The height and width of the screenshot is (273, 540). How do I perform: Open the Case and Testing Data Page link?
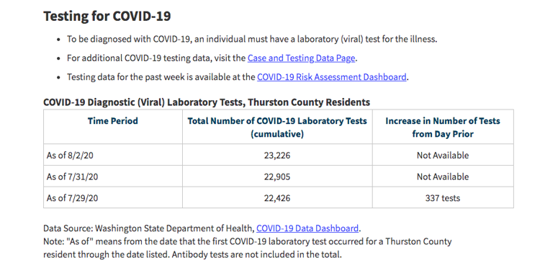301,58
